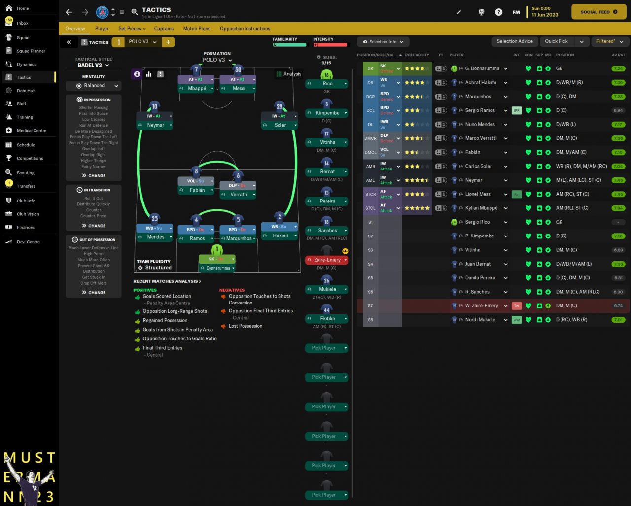The width and height of the screenshot is (631, 506).
Task: Open Squad Planner in the sidebar
Action: [x=31, y=51]
